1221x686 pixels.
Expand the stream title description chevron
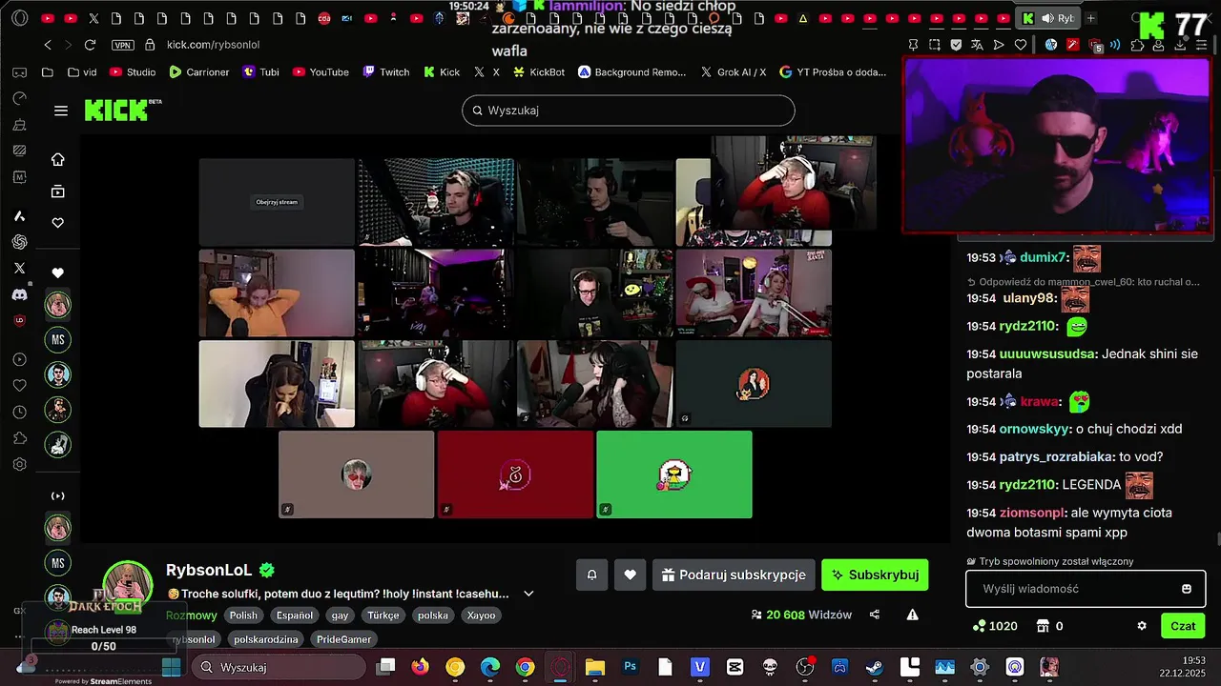528,594
